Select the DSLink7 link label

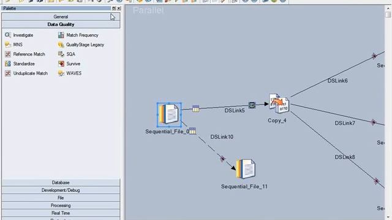[x=345, y=123]
